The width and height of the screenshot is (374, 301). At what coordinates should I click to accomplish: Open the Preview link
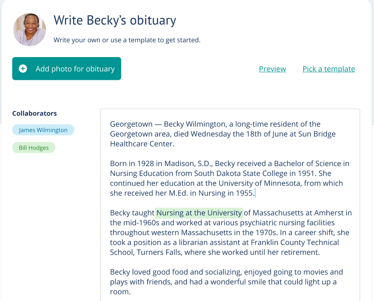(272, 69)
